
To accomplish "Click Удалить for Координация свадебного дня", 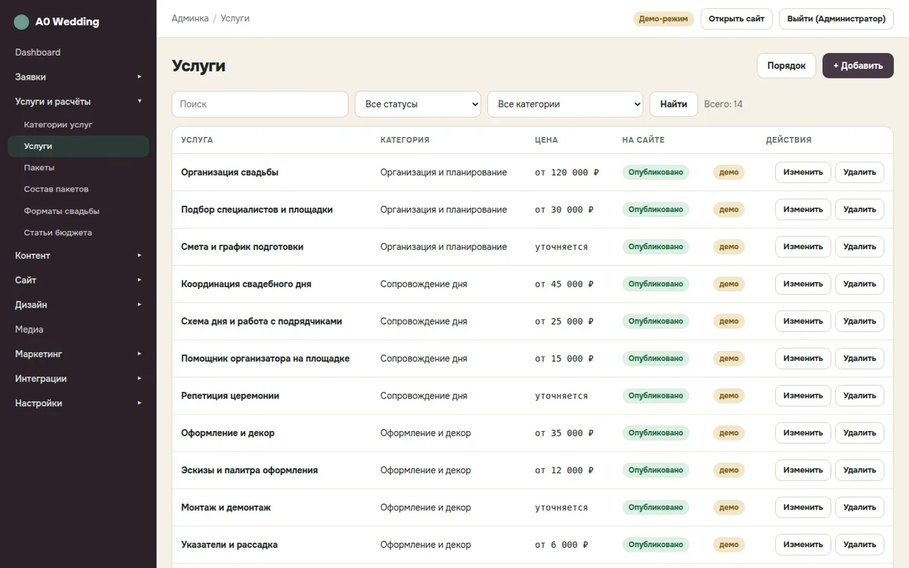I will (860, 284).
